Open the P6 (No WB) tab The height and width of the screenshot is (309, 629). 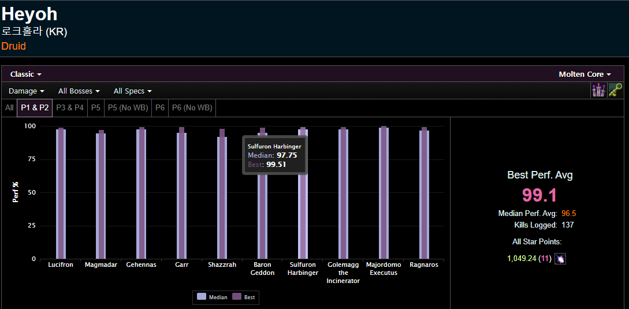coord(192,107)
